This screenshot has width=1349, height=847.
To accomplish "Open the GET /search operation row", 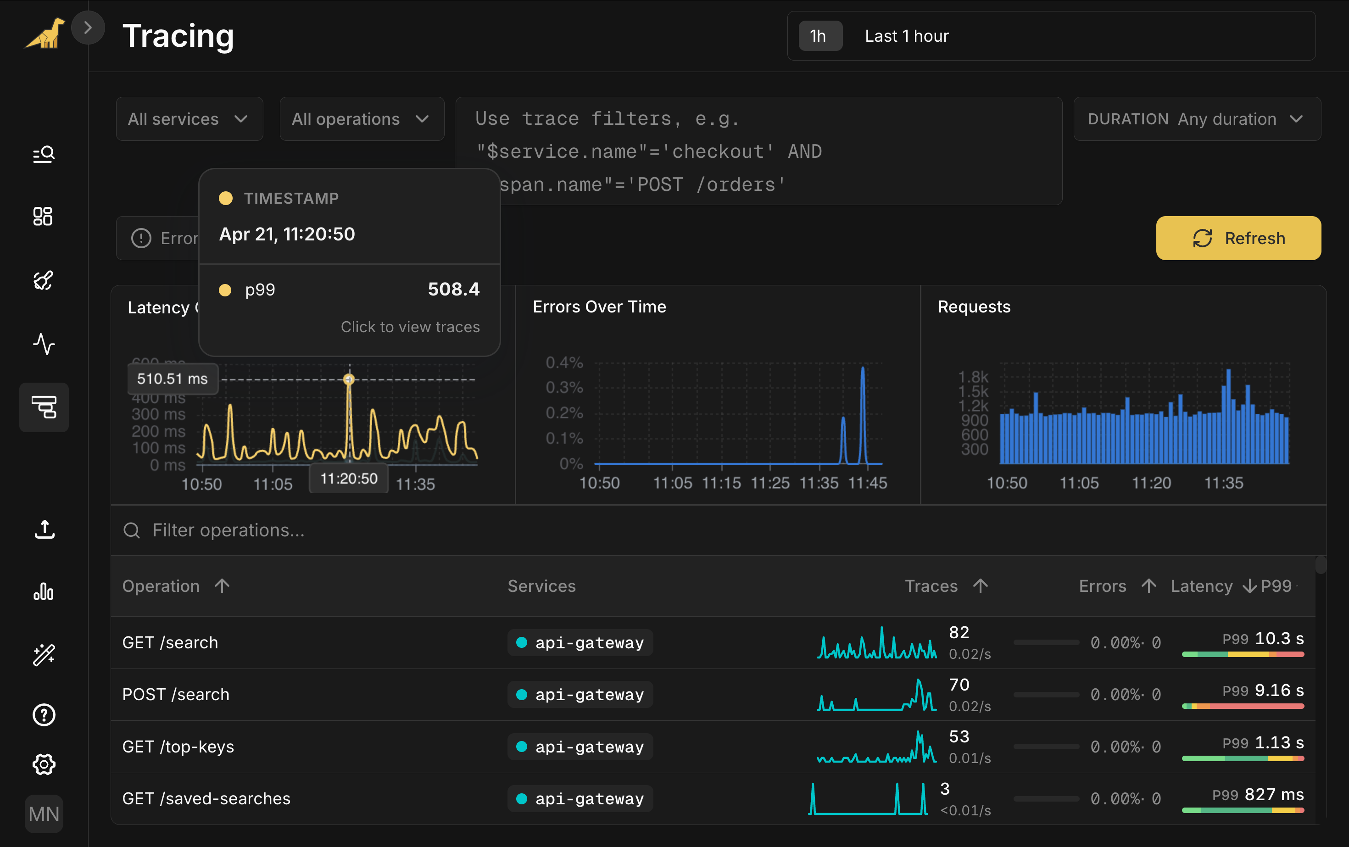I will pos(713,642).
